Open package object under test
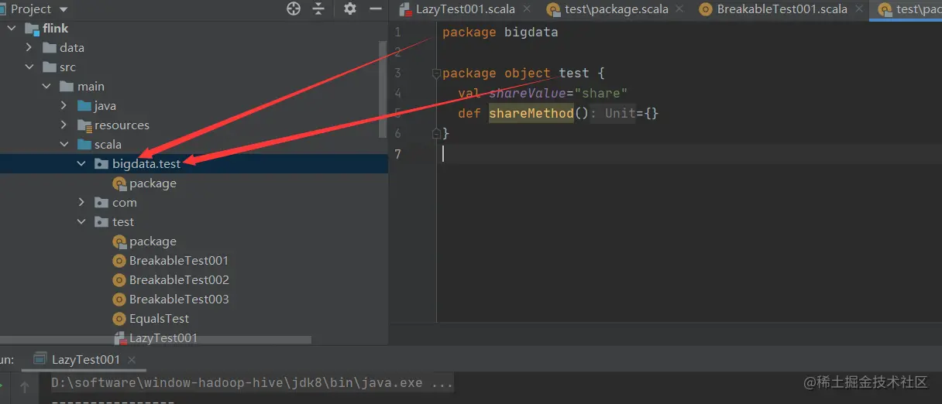The width and height of the screenshot is (942, 404). (153, 241)
